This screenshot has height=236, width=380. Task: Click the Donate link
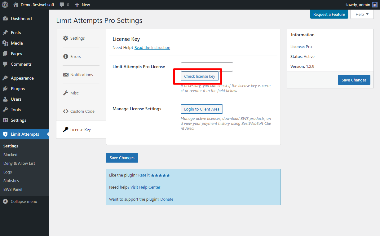click(167, 199)
